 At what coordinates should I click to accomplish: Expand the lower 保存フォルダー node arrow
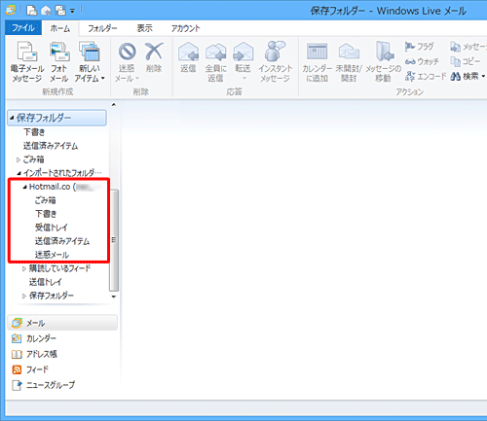pos(24,296)
